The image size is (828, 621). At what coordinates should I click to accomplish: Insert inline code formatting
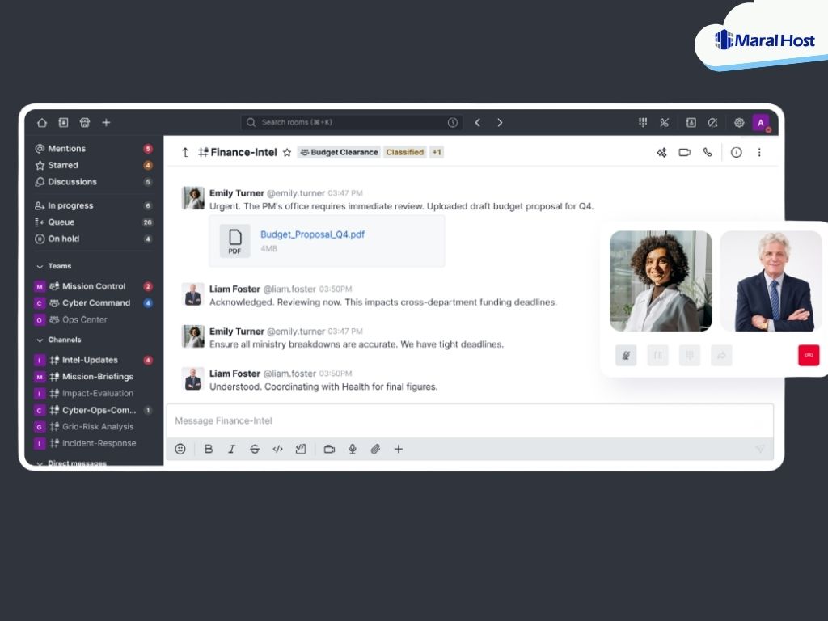click(x=278, y=450)
